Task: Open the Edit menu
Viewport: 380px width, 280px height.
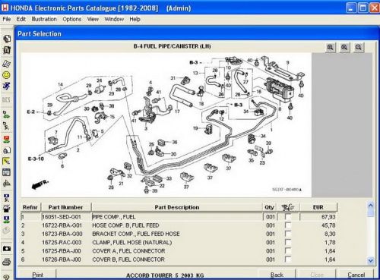Action: [21, 19]
